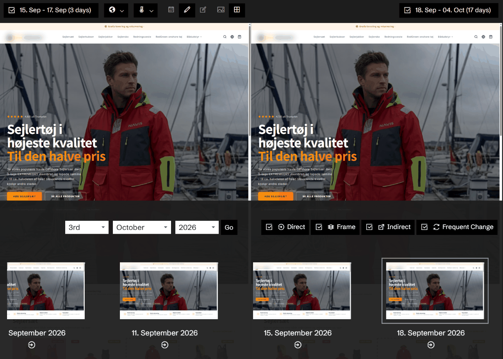Screen dimensions: 503x359
Task: Uncheck the Indirect filter
Action: click(369, 227)
